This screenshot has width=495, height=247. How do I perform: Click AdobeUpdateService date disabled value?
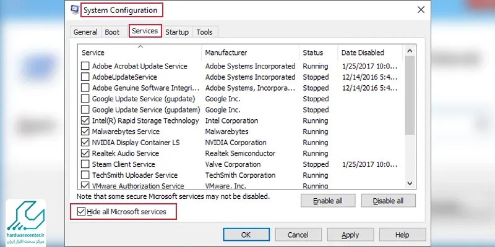click(369, 77)
